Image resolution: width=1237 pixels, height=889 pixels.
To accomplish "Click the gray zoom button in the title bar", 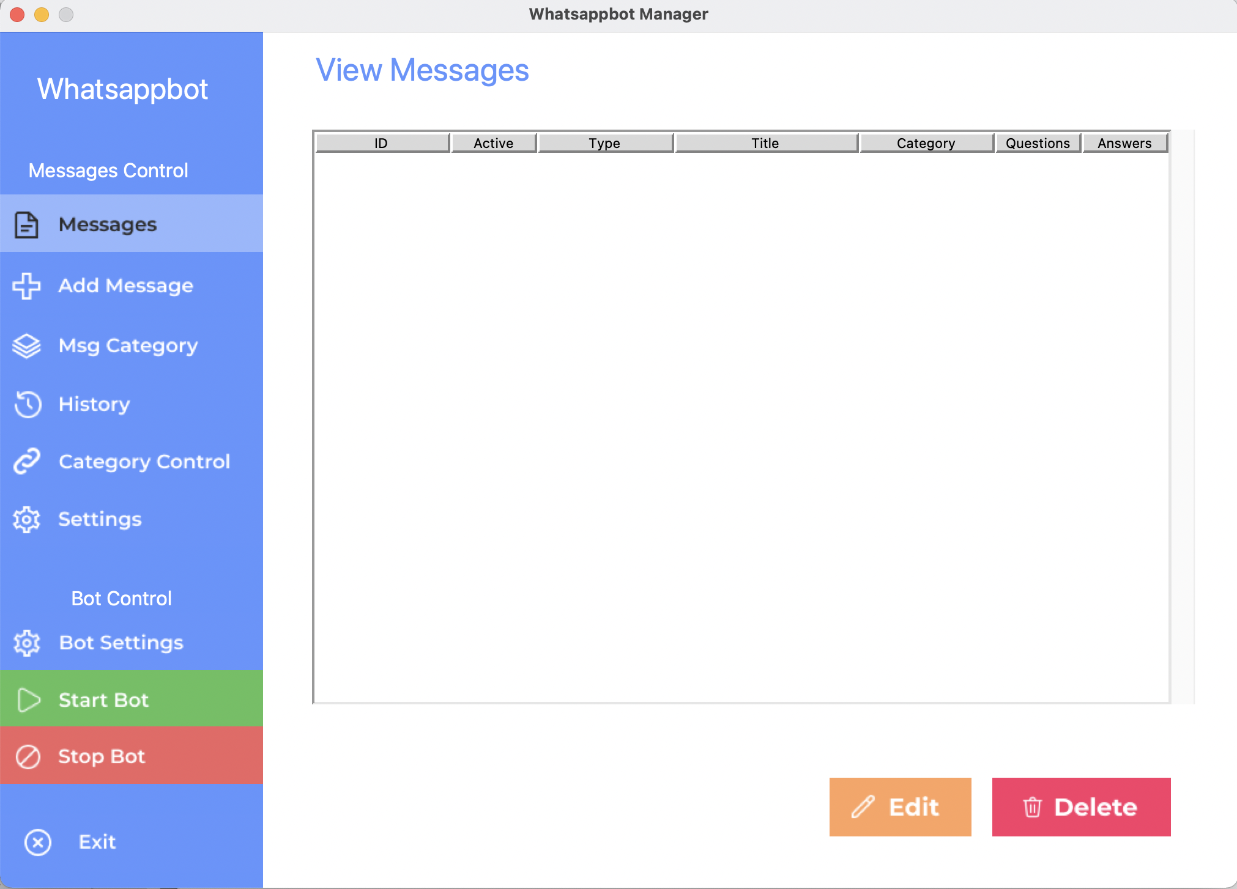I will (66, 14).
